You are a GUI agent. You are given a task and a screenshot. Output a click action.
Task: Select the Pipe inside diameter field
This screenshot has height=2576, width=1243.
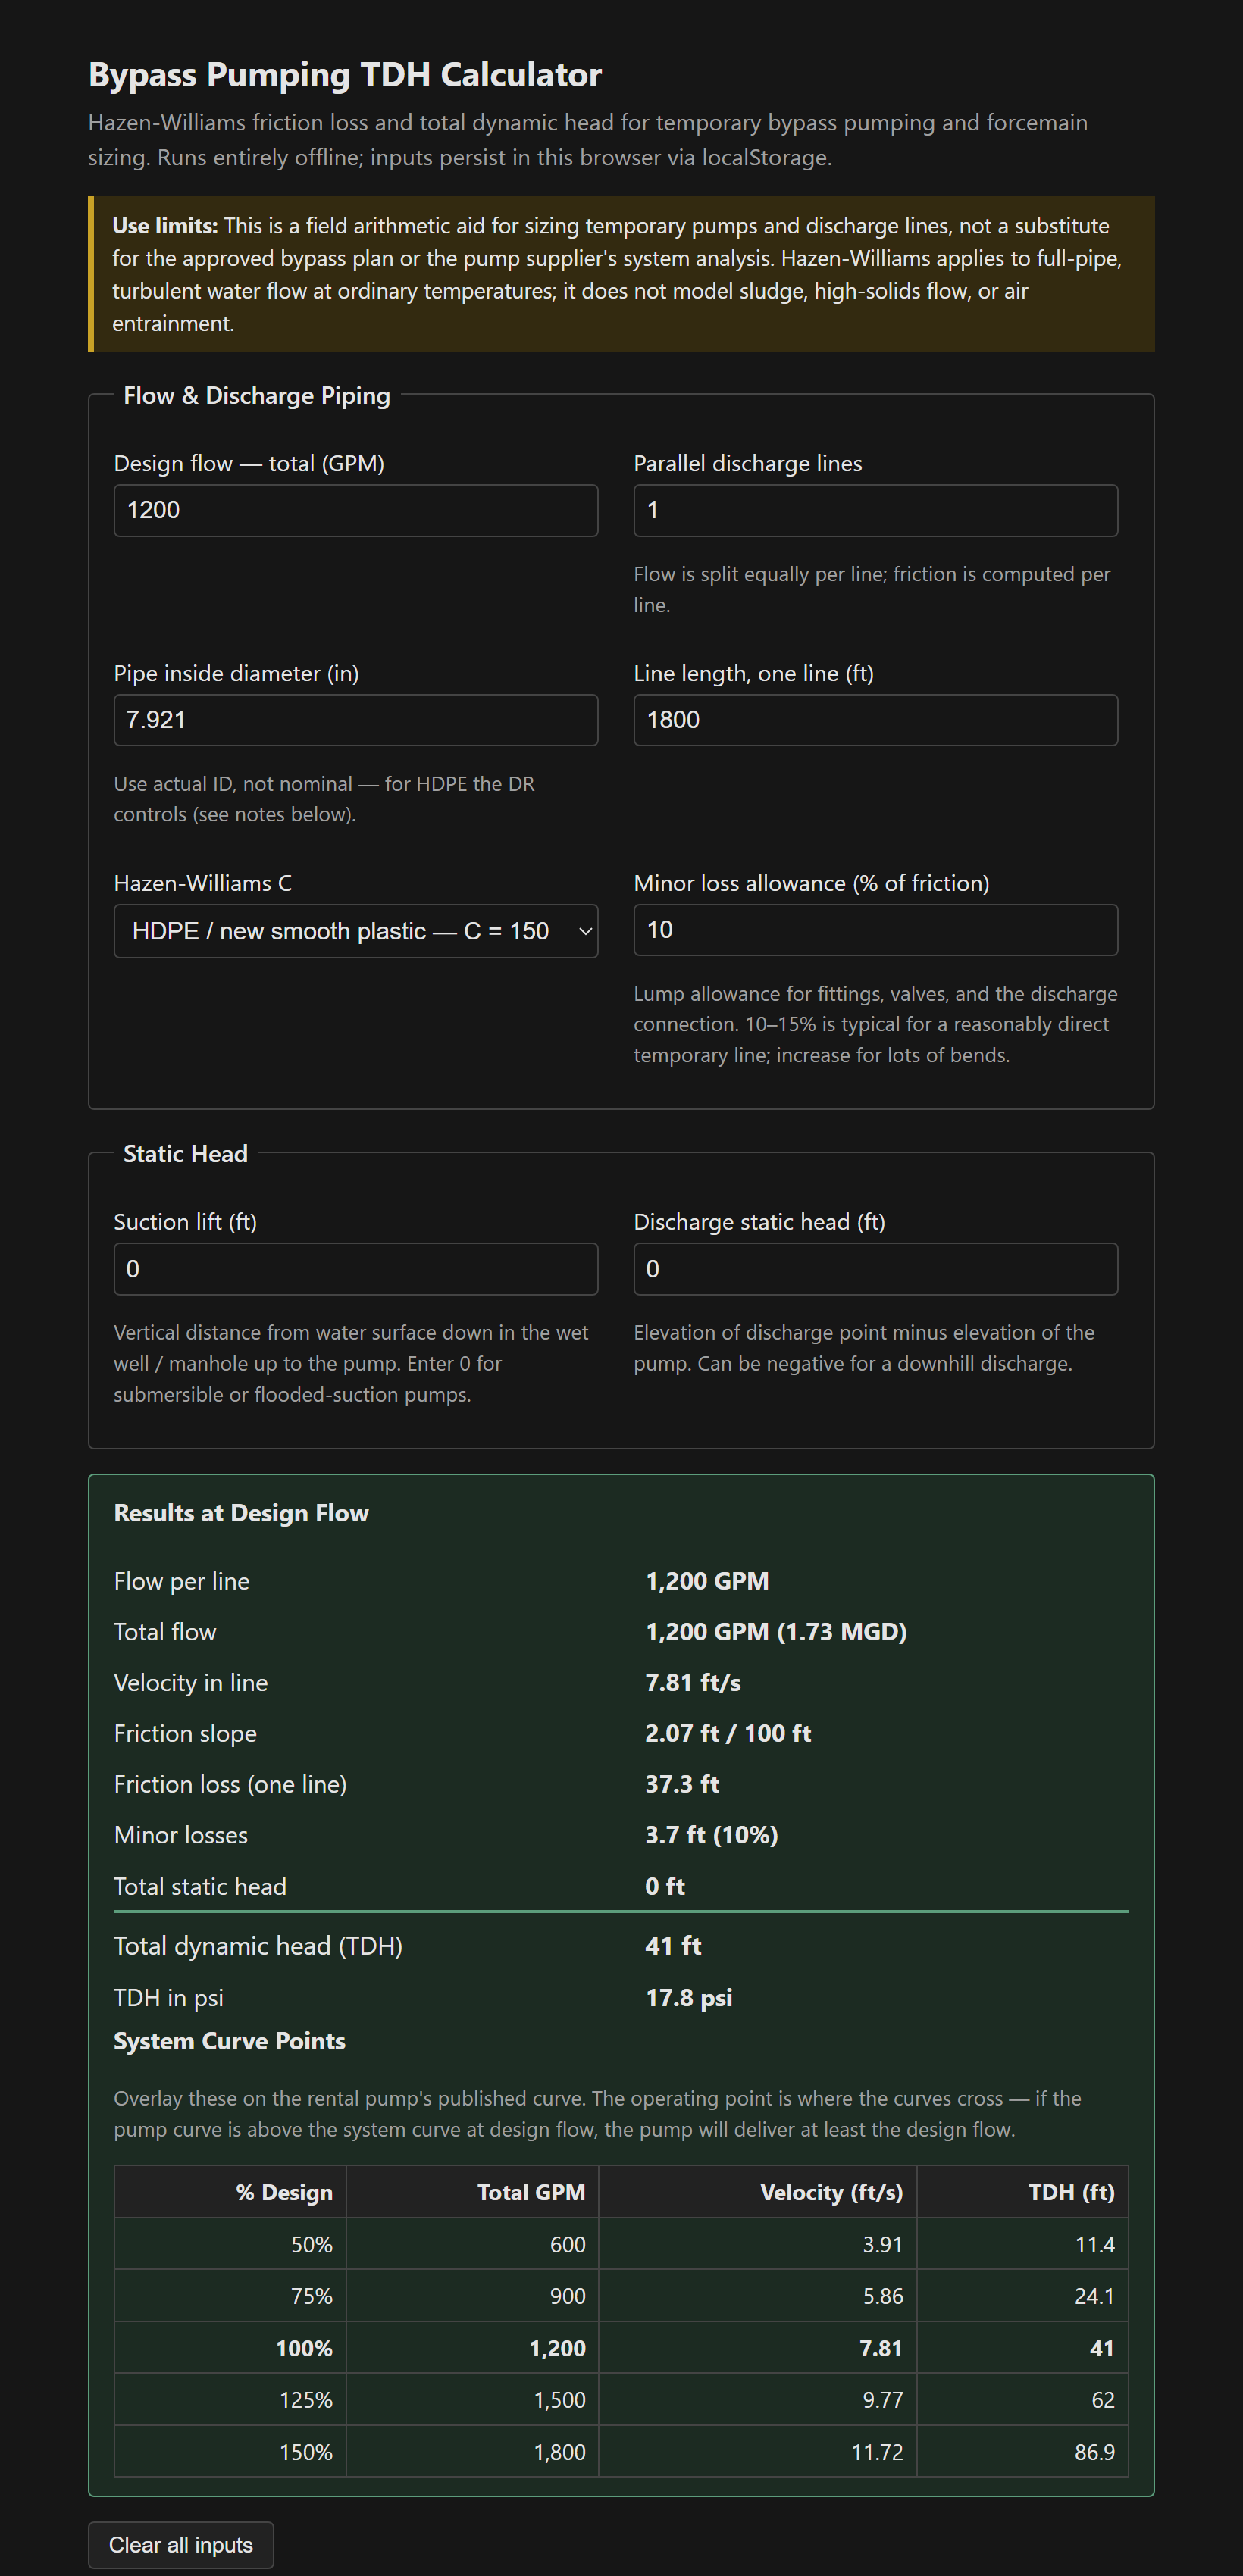[x=355, y=720]
